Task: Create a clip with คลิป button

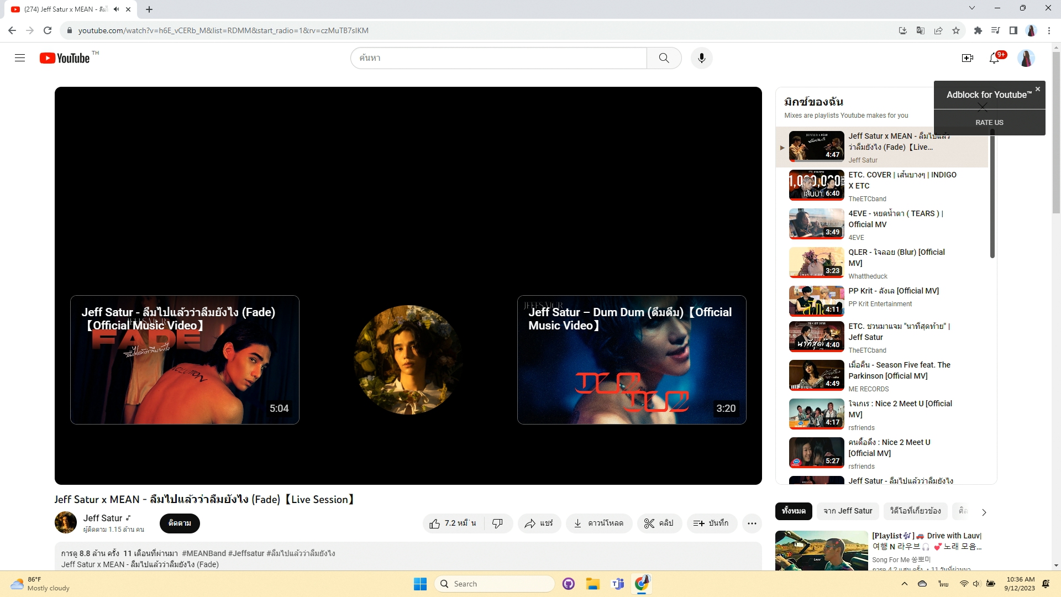Action: 659,523
